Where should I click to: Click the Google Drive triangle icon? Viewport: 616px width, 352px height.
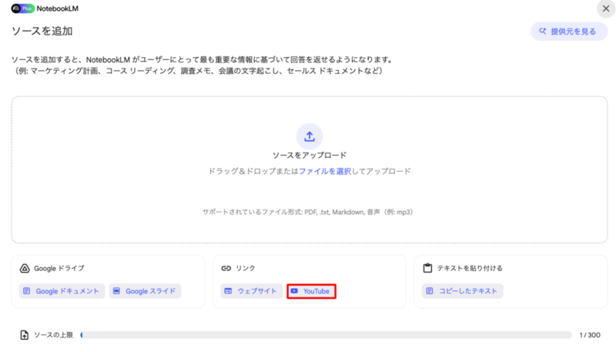25,268
